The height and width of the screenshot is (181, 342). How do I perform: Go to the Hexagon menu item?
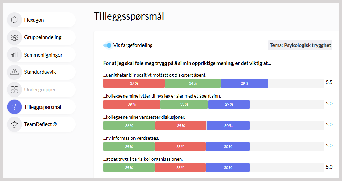(34, 20)
